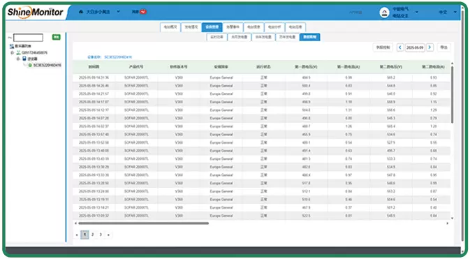The image size is (470, 259).
Task: Open the user account dropdown arrow
Action: (417, 13)
